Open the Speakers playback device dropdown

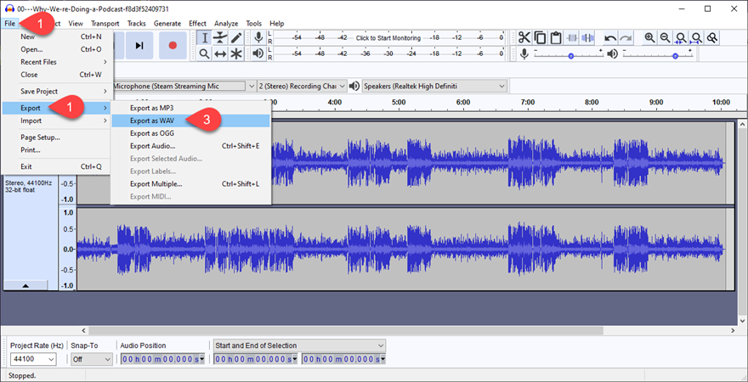[435, 86]
